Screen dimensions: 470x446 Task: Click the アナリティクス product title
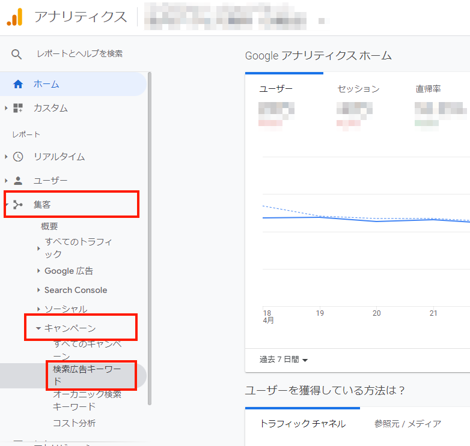81,17
